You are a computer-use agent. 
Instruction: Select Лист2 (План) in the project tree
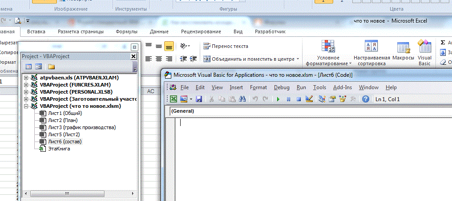[x=63, y=121]
